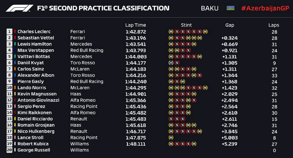The height and width of the screenshot is (158, 293).
Task: Select the Gap column header
Action: point(230,25)
